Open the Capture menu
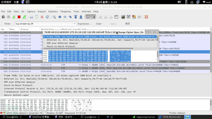 [31, 11]
